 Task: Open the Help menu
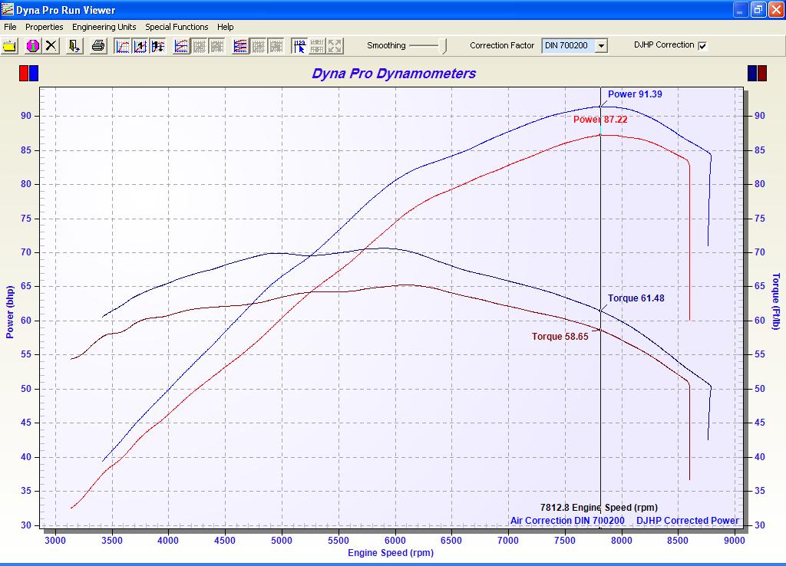tap(225, 27)
